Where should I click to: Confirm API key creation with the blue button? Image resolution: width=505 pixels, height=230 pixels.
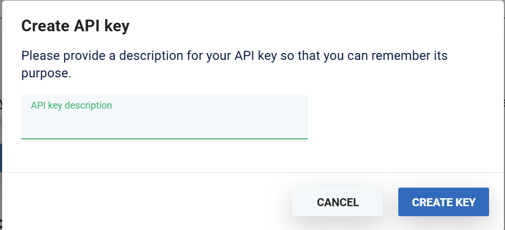point(443,202)
